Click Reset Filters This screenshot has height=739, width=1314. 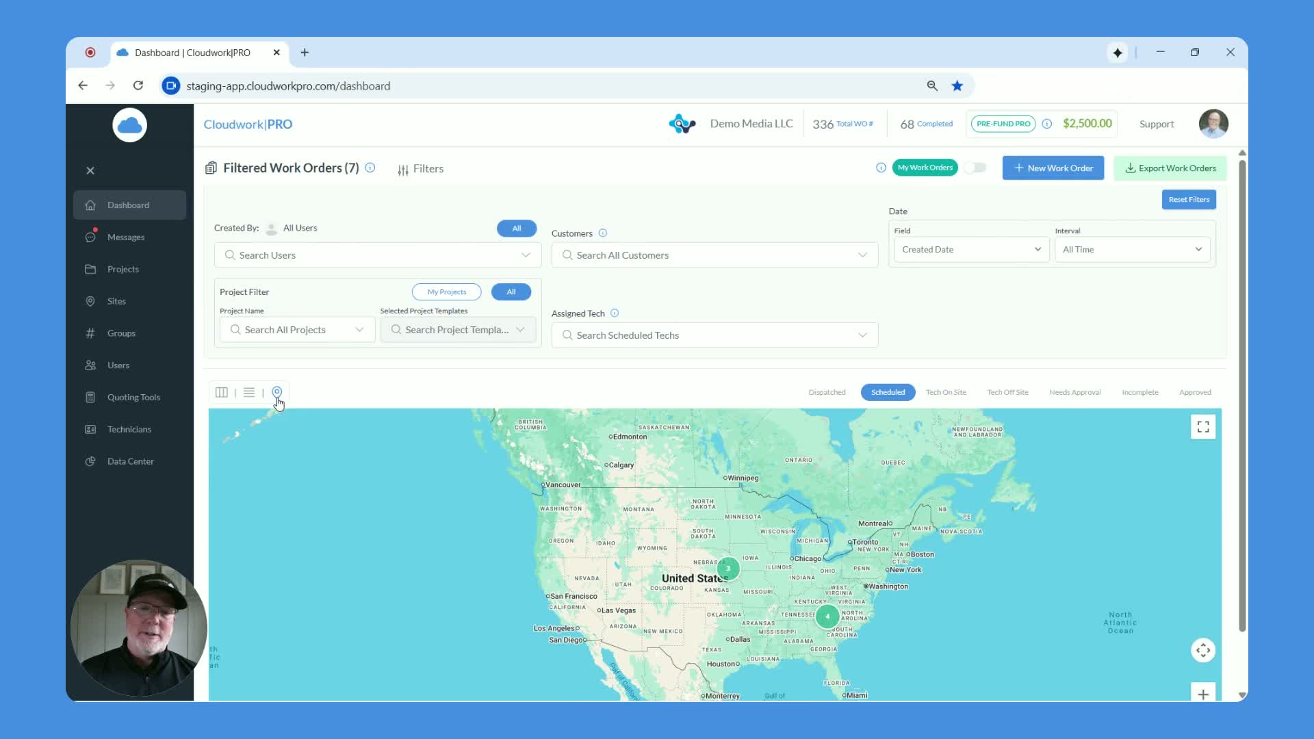[x=1189, y=200]
